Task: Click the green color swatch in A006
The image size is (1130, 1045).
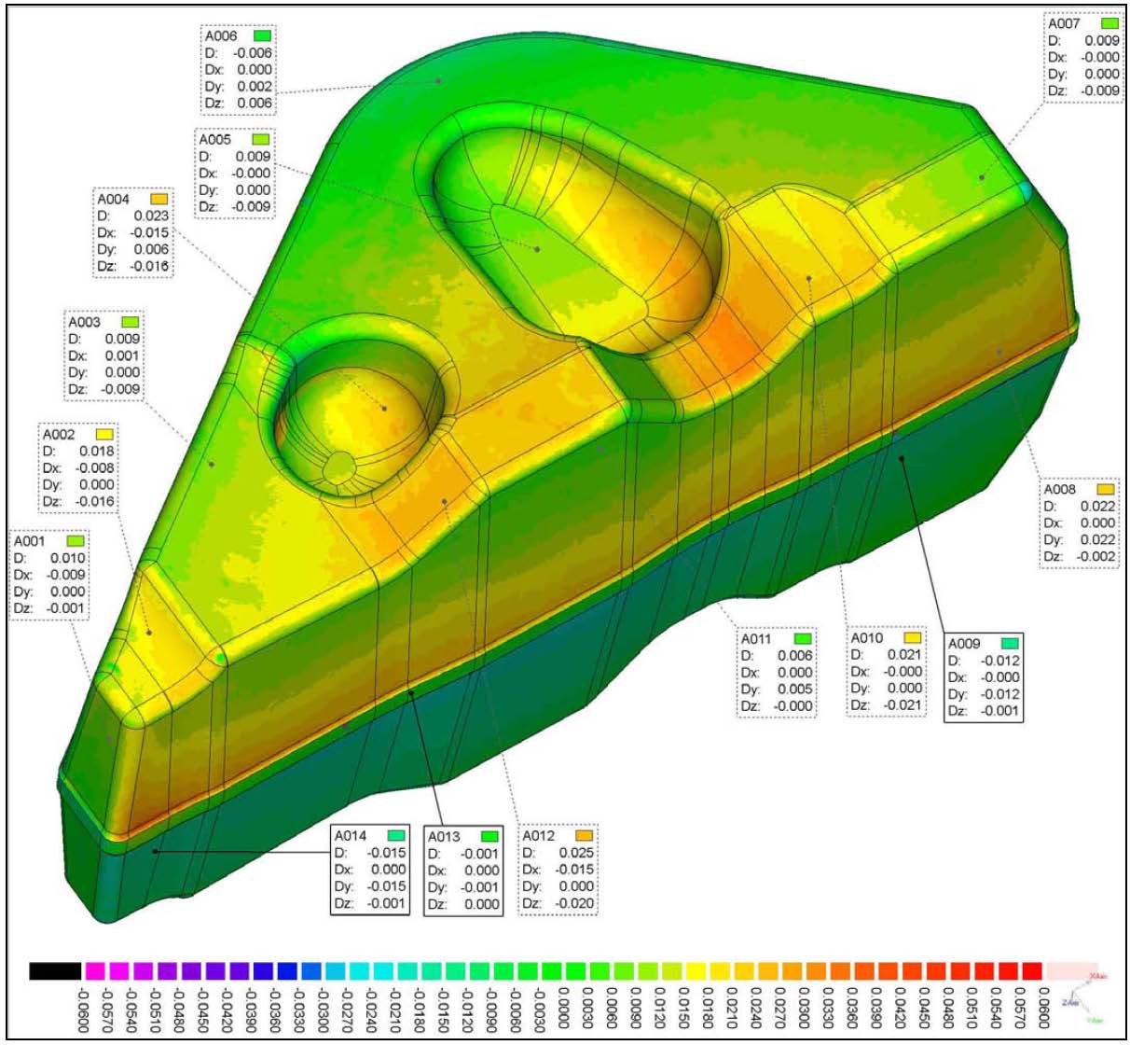Action: pos(263,35)
